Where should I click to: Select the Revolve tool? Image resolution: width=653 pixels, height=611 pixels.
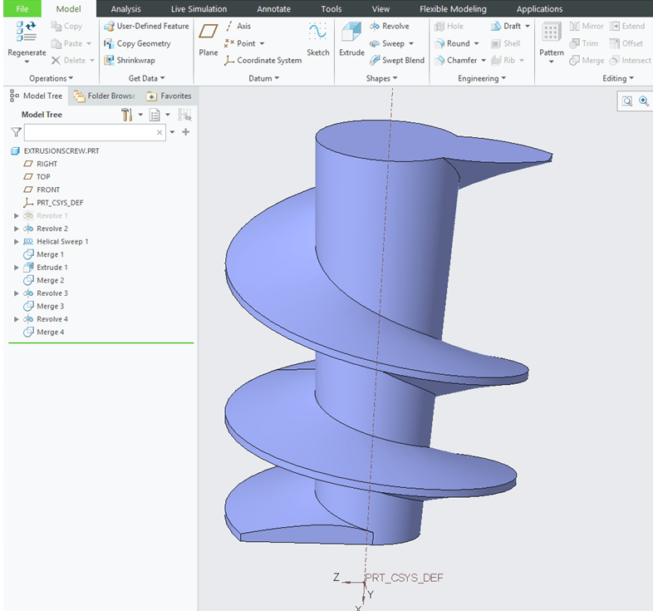click(389, 26)
